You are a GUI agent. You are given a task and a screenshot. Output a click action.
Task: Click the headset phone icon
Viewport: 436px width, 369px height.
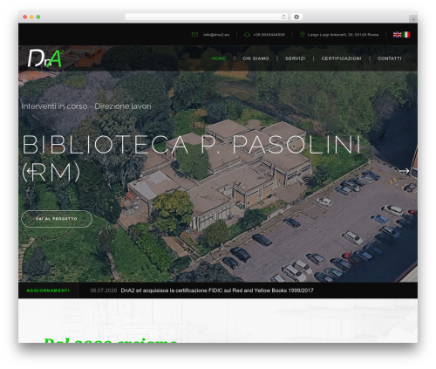tap(247, 35)
